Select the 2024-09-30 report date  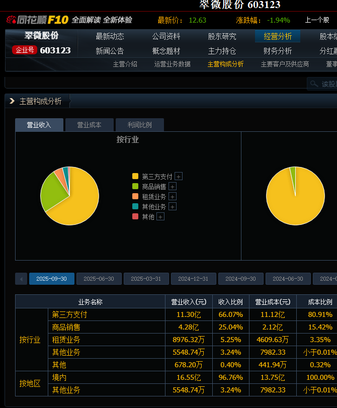(x=241, y=279)
